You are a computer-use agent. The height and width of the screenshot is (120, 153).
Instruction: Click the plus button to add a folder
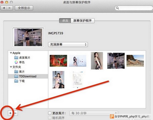click(x=10, y=113)
